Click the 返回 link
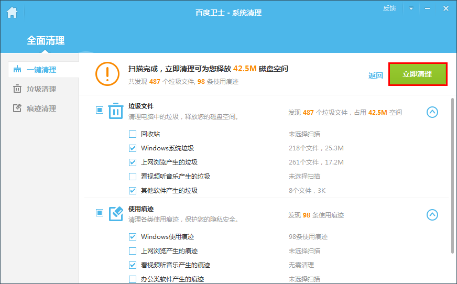Viewport: 457px width, 284px height. pos(375,75)
